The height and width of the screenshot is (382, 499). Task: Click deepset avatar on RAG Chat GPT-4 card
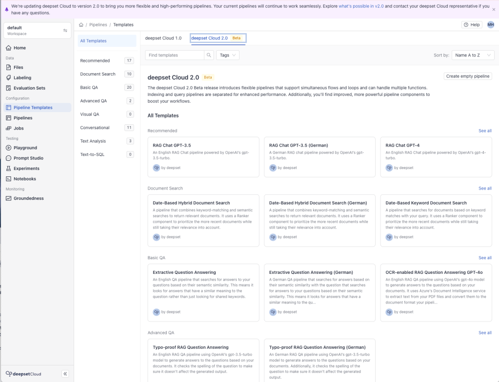point(389,168)
